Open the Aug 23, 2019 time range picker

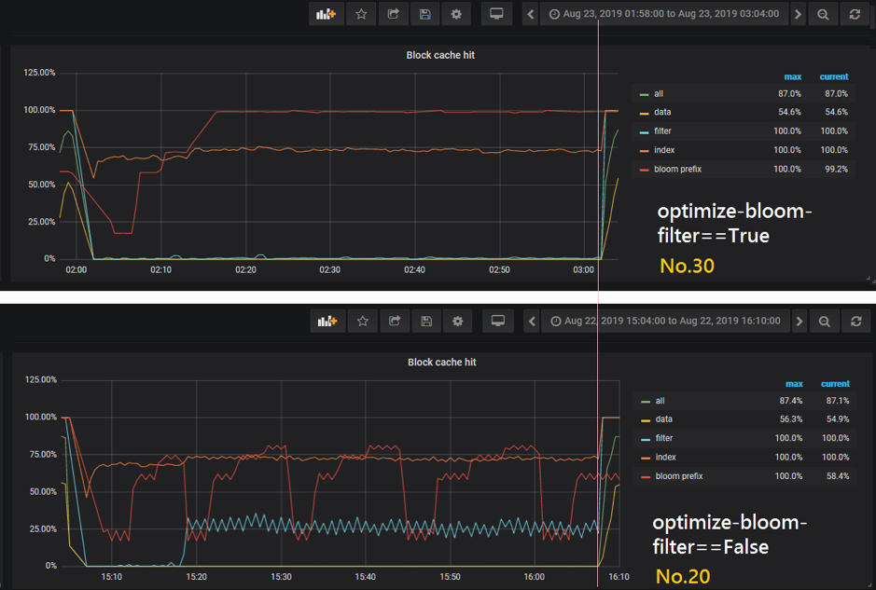click(663, 14)
